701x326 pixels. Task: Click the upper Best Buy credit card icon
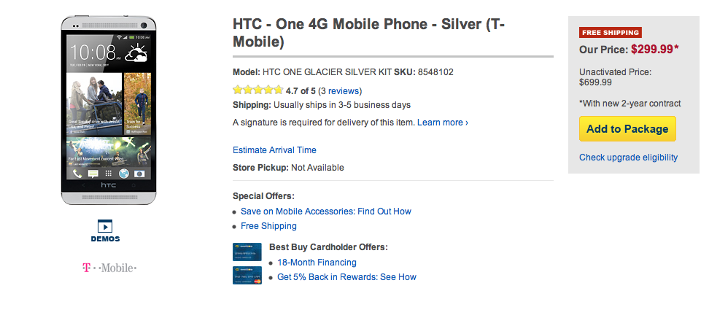[x=247, y=252]
